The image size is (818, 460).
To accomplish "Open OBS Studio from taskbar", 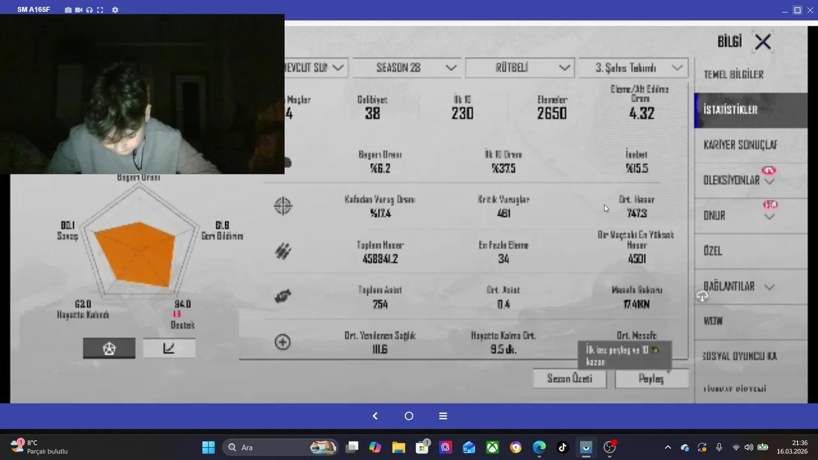I will (610, 447).
